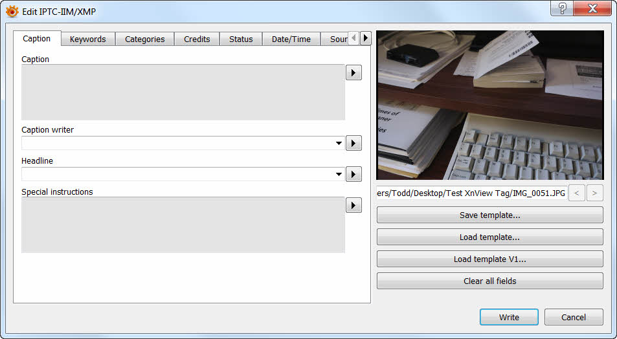Open arrow menu beside Caption writer field
Viewport: 617px width, 339px height.
click(353, 143)
